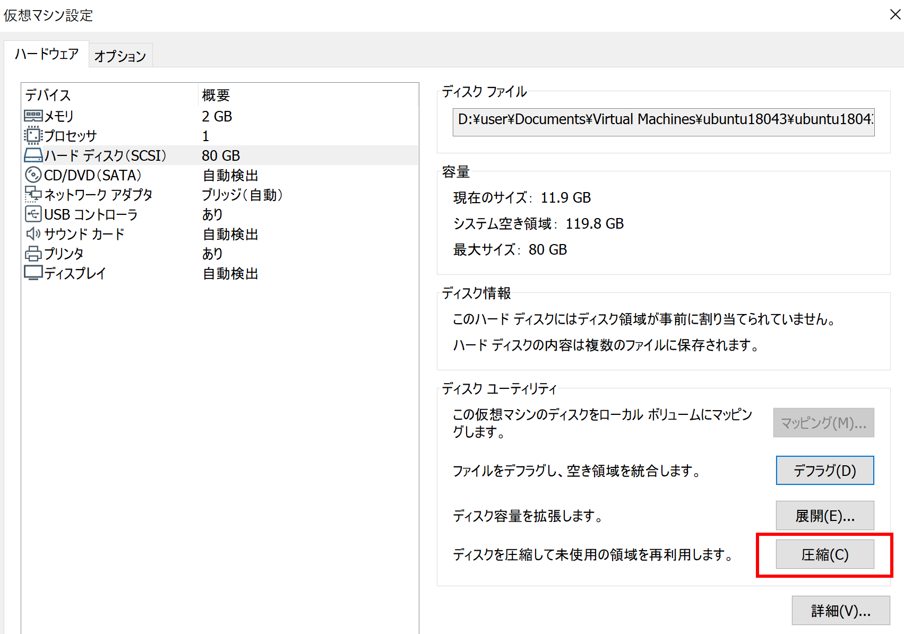Click the Printer device icon
The height and width of the screenshot is (634, 904).
point(33,254)
